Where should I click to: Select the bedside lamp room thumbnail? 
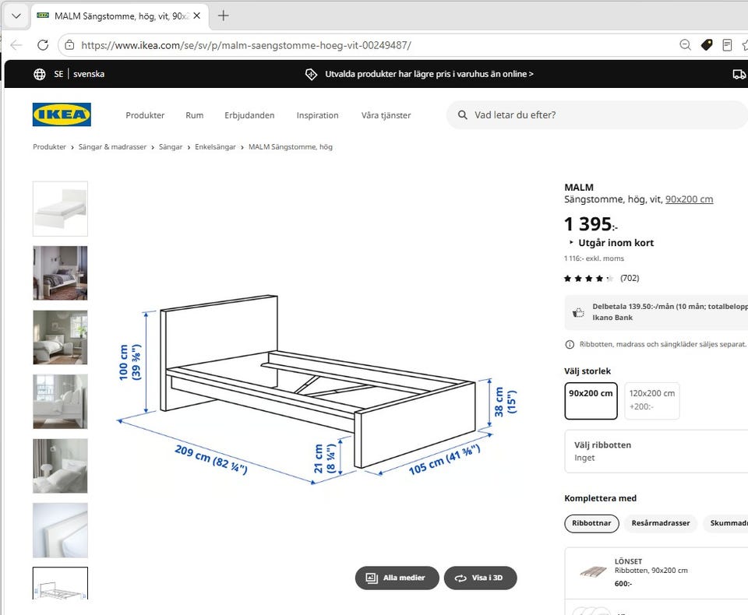(x=60, y=466)
